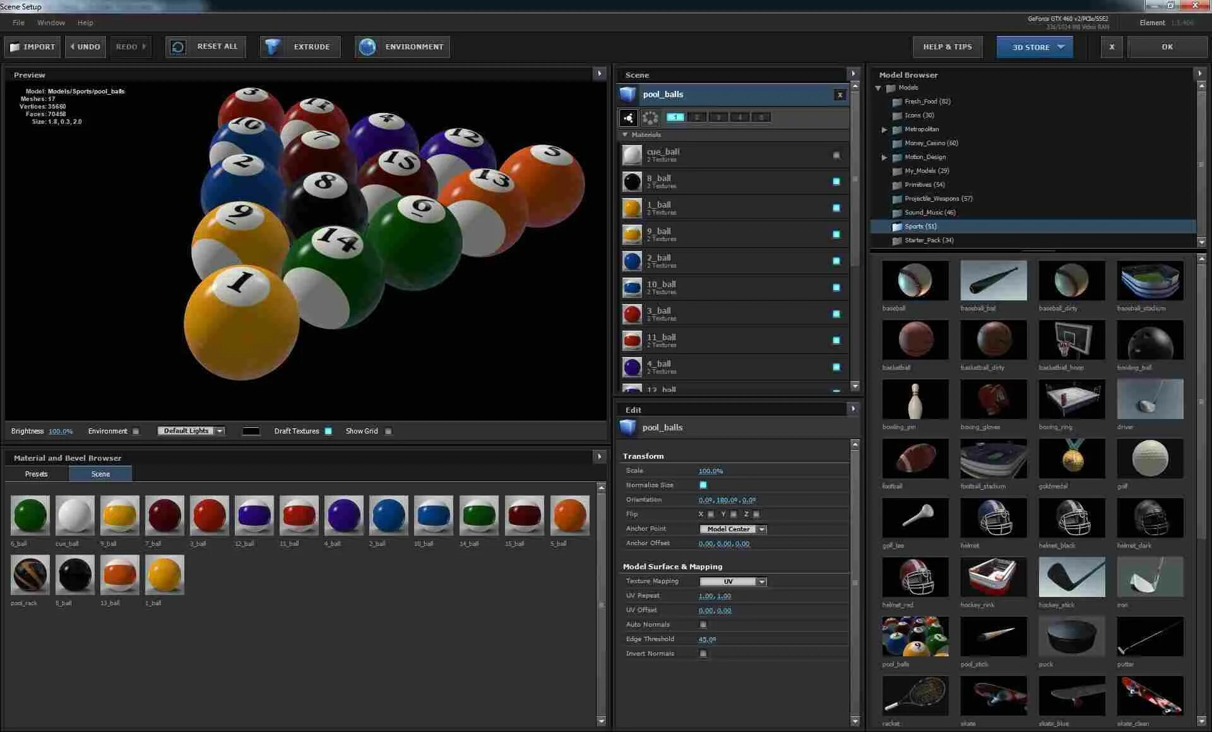
Task: Choose the 5_ball orange material in browser
Action: tap(569, 515)
